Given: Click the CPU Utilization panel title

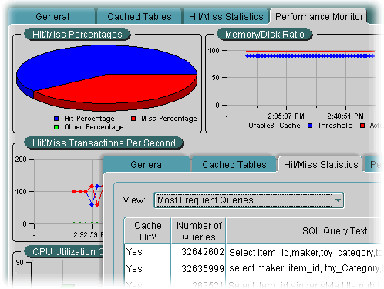Looking at the screenshot, I should tap(64, 252).
